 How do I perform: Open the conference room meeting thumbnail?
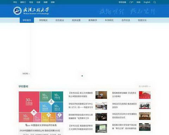click(x=101, y=106)
